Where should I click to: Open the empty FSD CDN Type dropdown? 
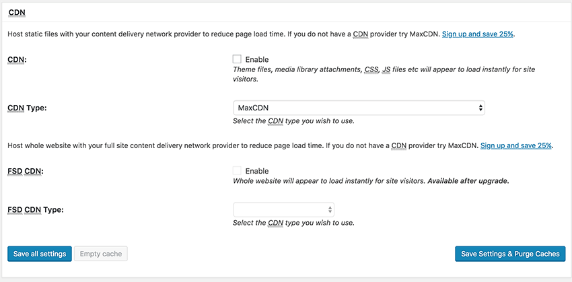pos(283,210)
